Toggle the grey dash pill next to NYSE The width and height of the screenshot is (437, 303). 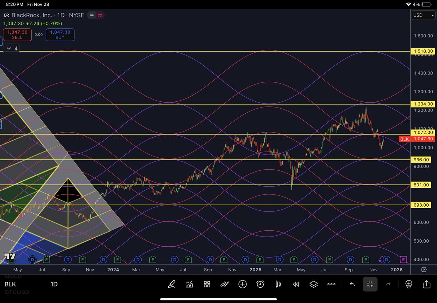pos(91,15)
